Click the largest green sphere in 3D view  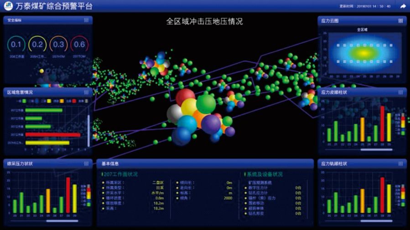click(206, 104)
